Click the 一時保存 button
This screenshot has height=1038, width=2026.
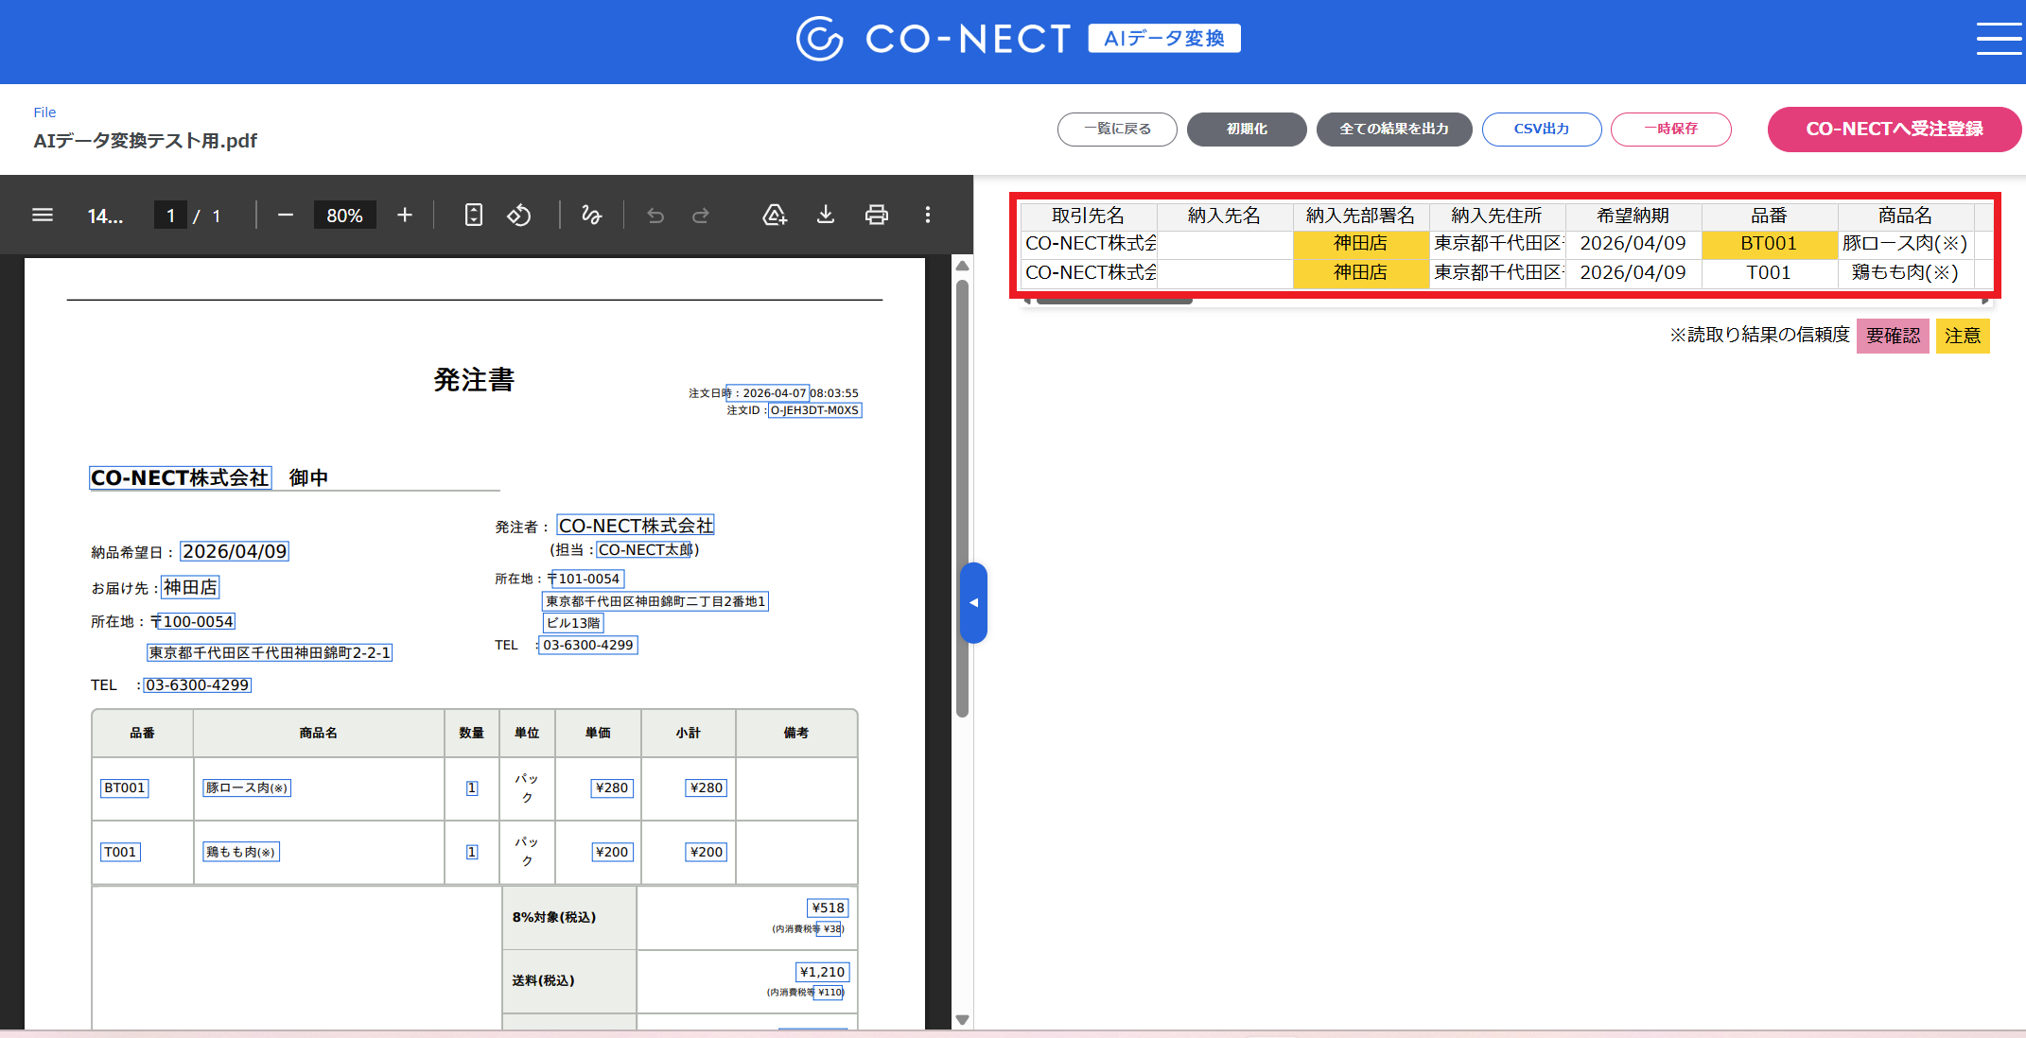1671,129
